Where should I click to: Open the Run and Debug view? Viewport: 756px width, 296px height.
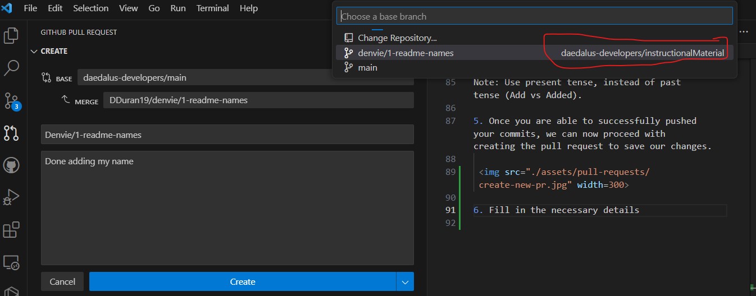[x=11, y=197]
